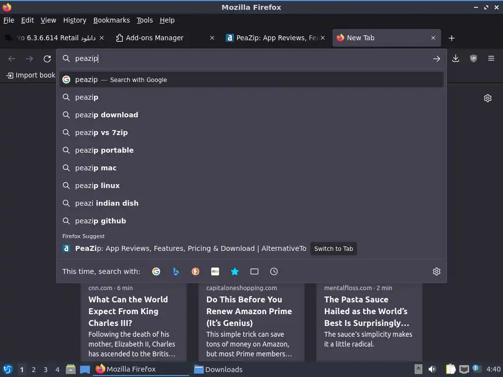Image resolution: width=503 pixels, height=377 pixels.
Task: Click the show desktop taskbar icon
Action: (84, 370)
